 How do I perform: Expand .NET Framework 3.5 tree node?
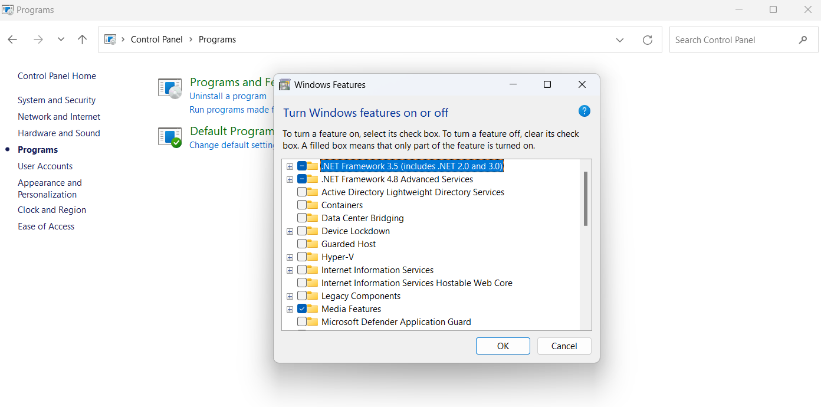point(290,166)
